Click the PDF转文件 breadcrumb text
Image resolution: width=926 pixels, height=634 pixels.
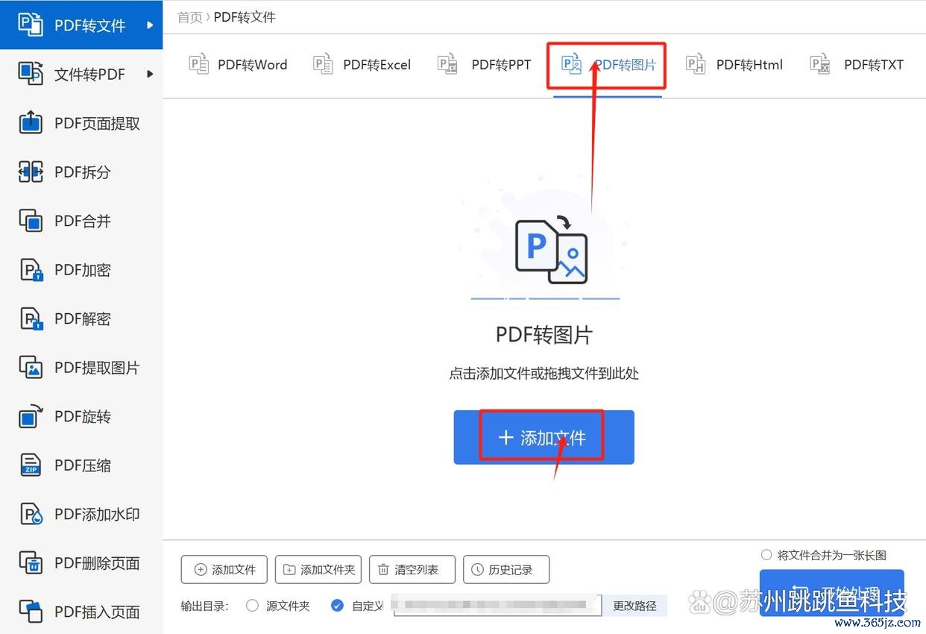245,16
